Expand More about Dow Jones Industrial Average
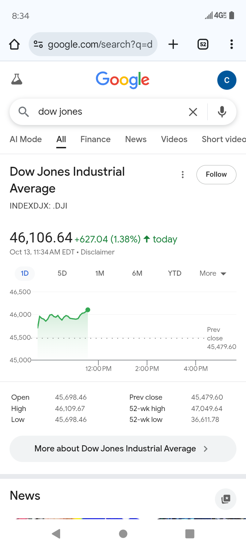The width and height of the screenshot is (246, 548). [123, 449]
